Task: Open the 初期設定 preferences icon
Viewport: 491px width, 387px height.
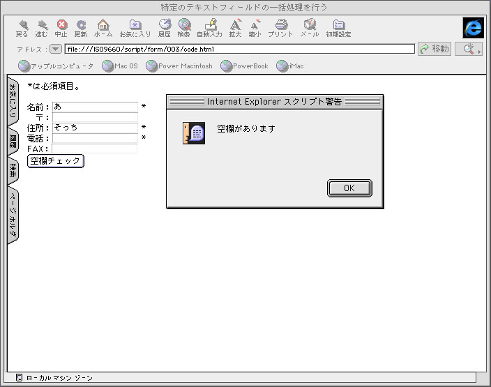Action: [x=338, y=28]
